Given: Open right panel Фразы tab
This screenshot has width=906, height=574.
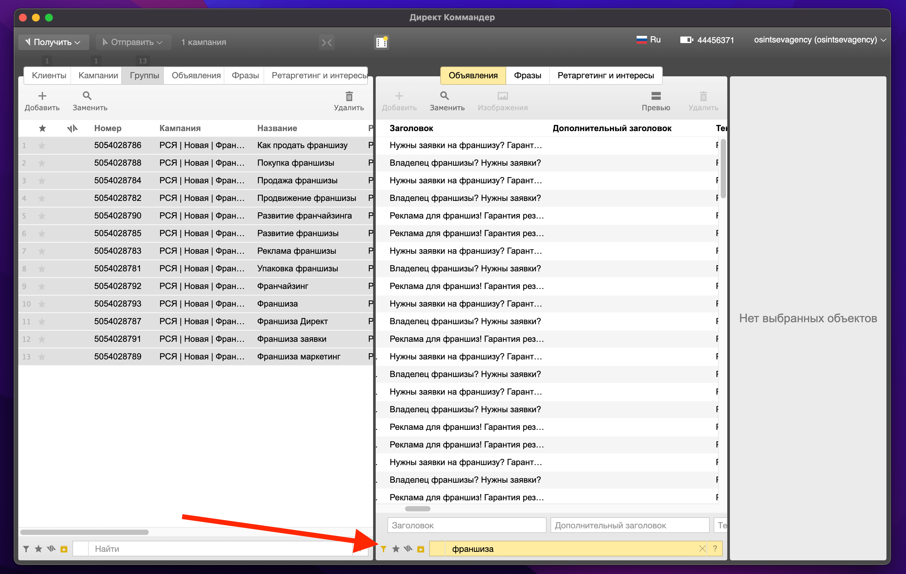Looking at the screenshot, I should point(527,75).
